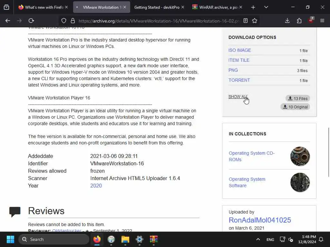The width and height of the screenshot is (330, 247).
Task: Open the Settings gear taskbar icon
Action: point(139,239)
